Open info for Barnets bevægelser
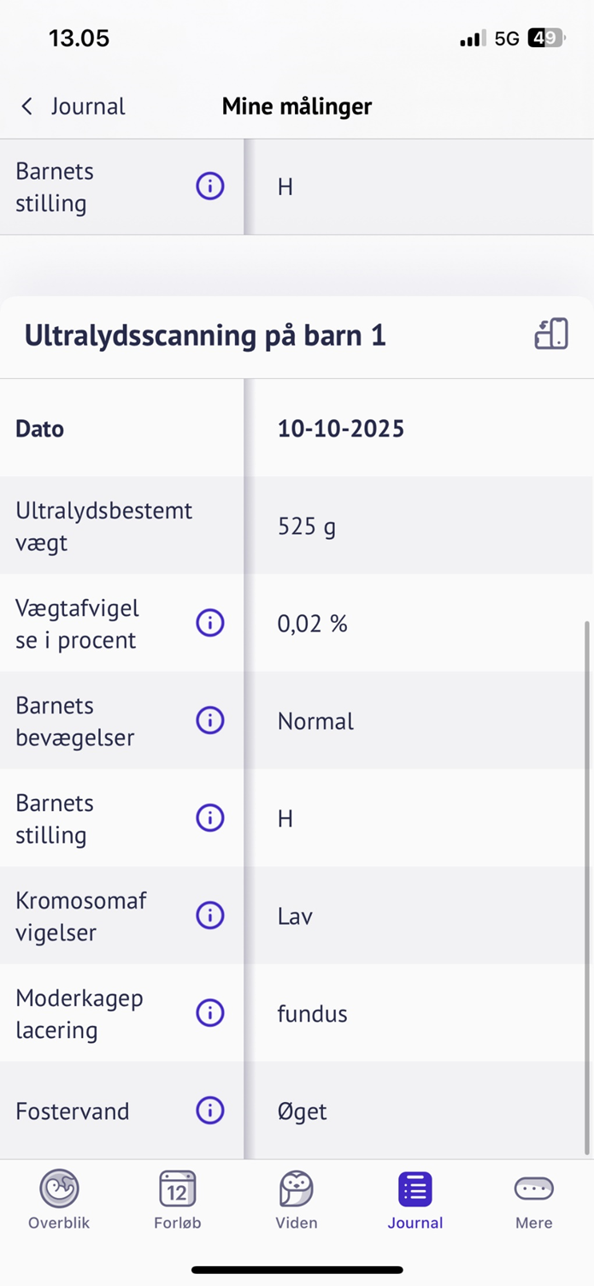The image size is (594, 1286). [x=210, y=720]
